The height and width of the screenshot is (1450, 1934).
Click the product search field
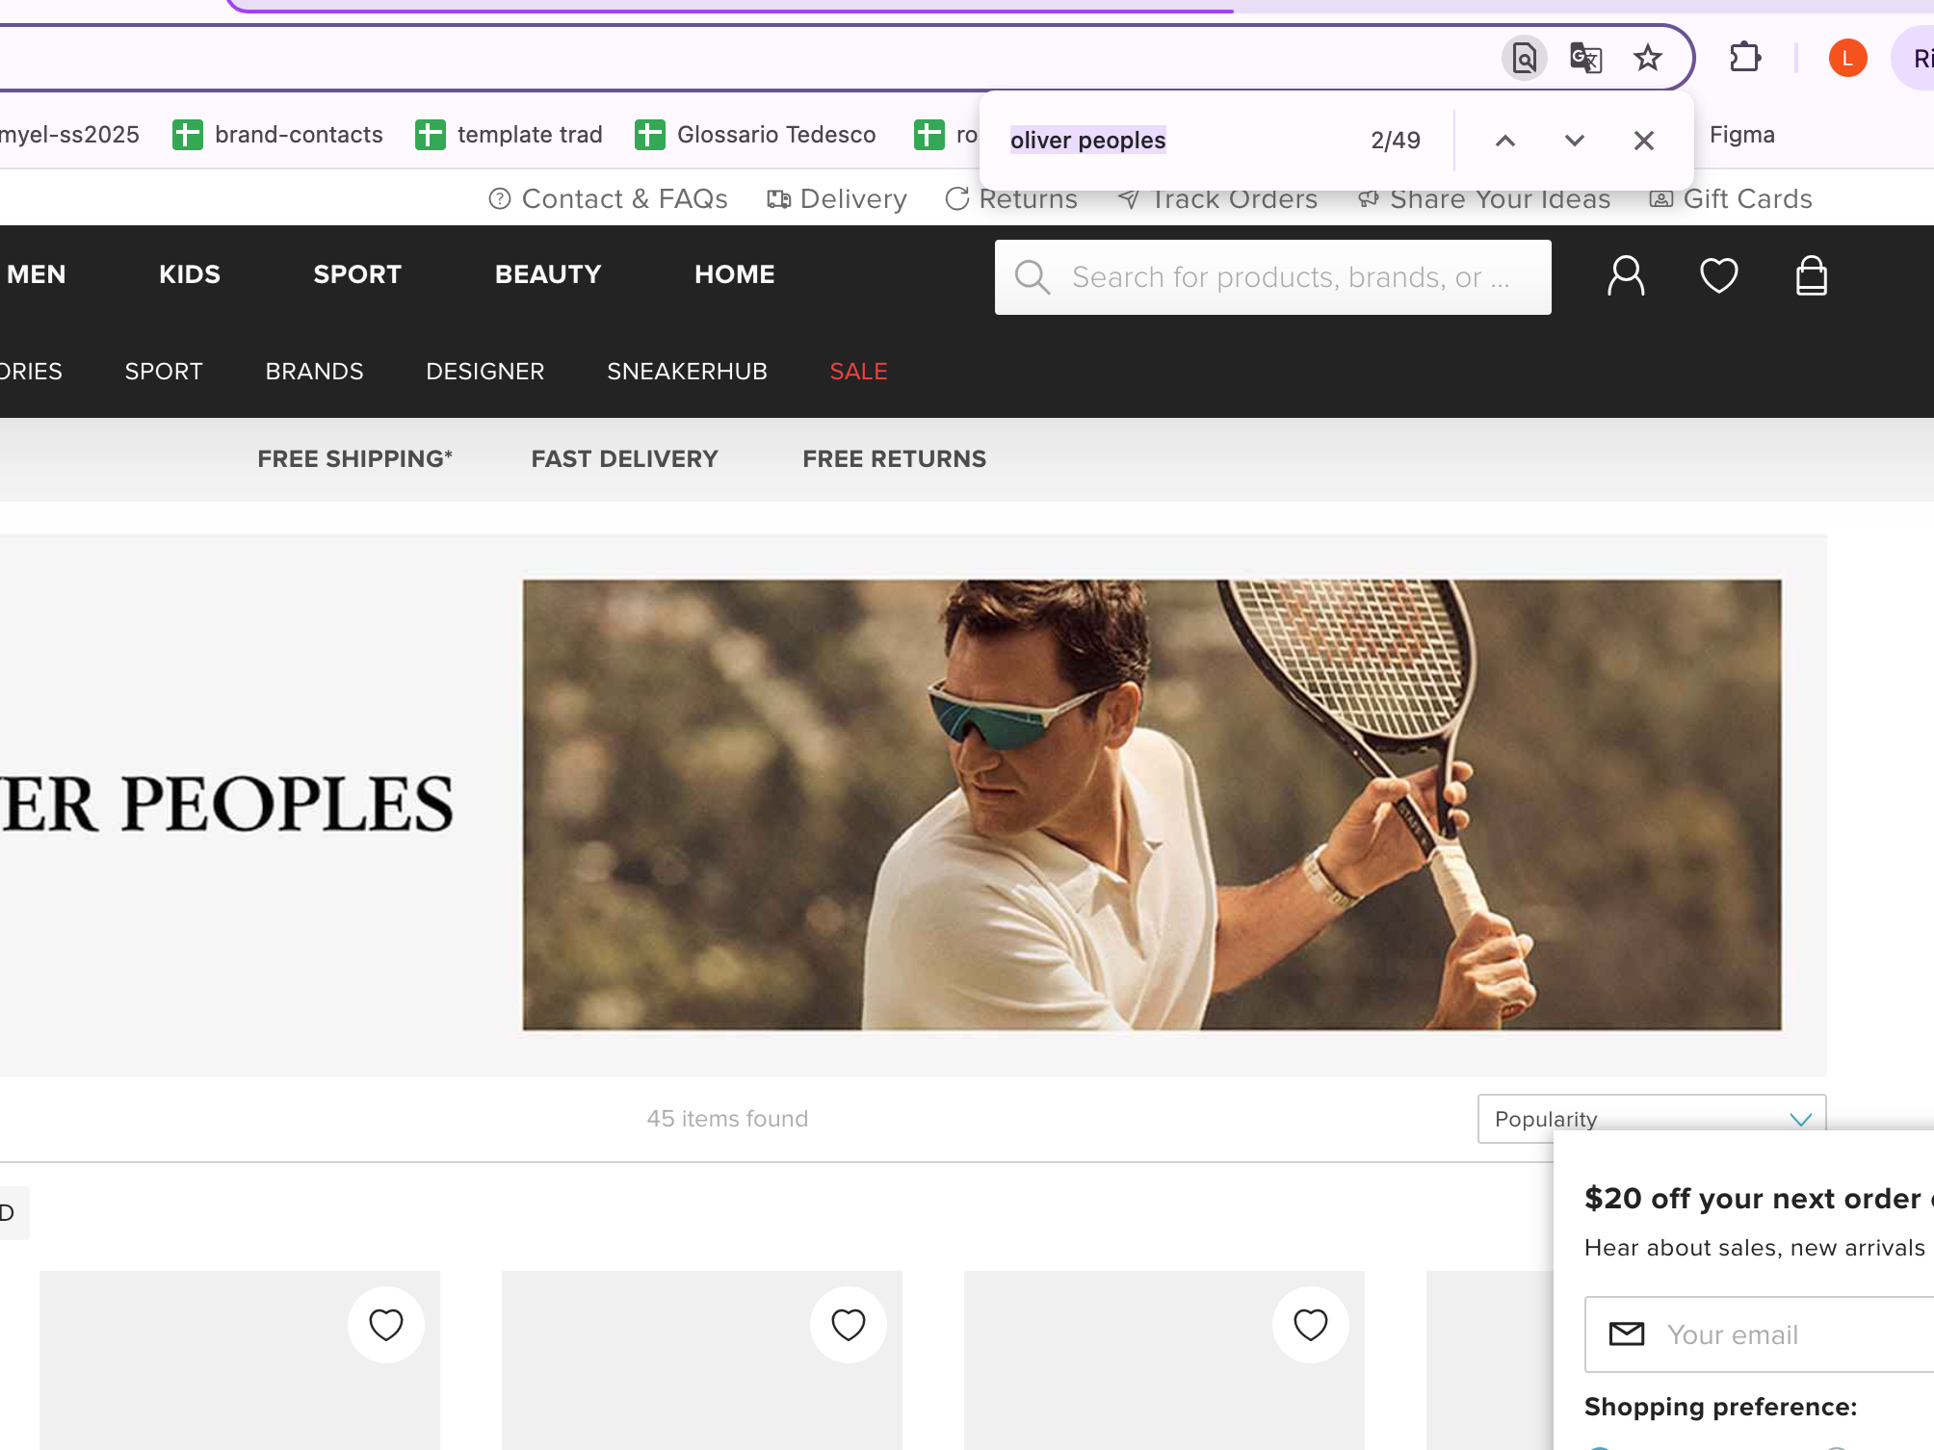point(1272,277)
